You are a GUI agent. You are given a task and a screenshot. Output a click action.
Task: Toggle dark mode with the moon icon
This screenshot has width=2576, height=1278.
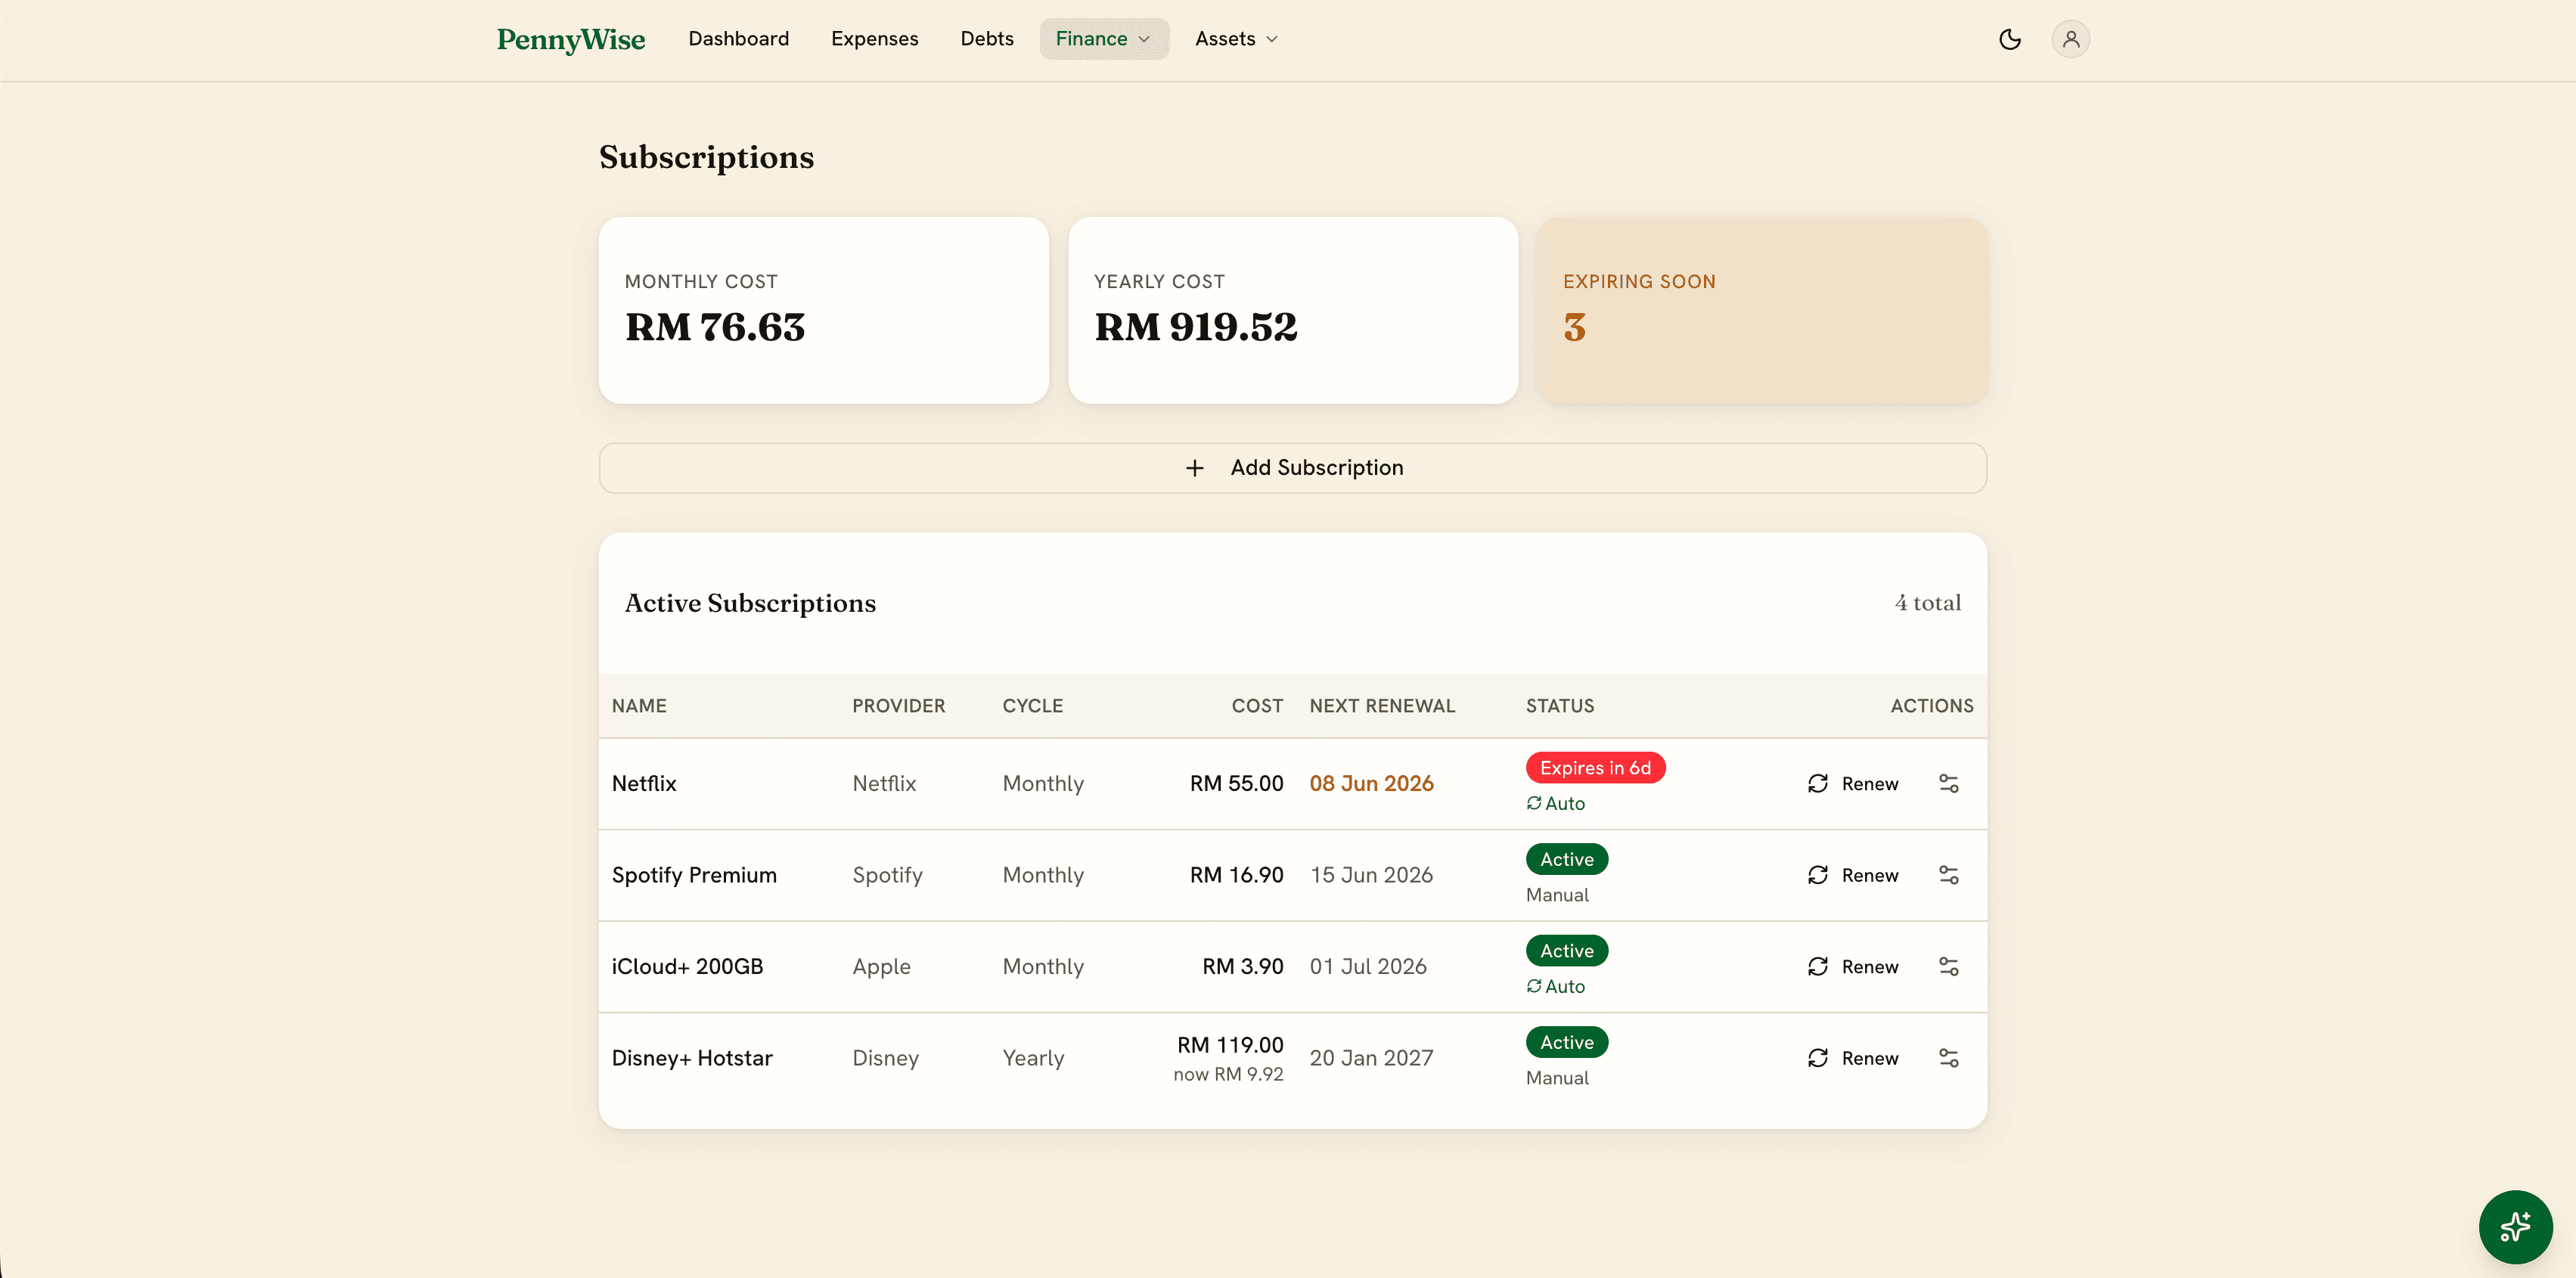pyautogui.click(x=2009, y=39)
